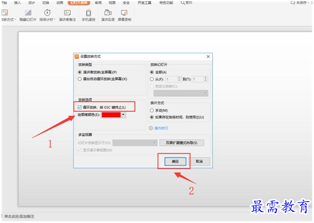Start 演讲实录 presentation recording icon
The height and width of the screenshot is (223, 314).
pos(108,13)
